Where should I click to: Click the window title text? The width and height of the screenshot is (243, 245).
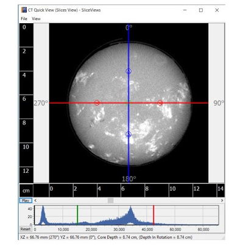[x=64, y=10]
